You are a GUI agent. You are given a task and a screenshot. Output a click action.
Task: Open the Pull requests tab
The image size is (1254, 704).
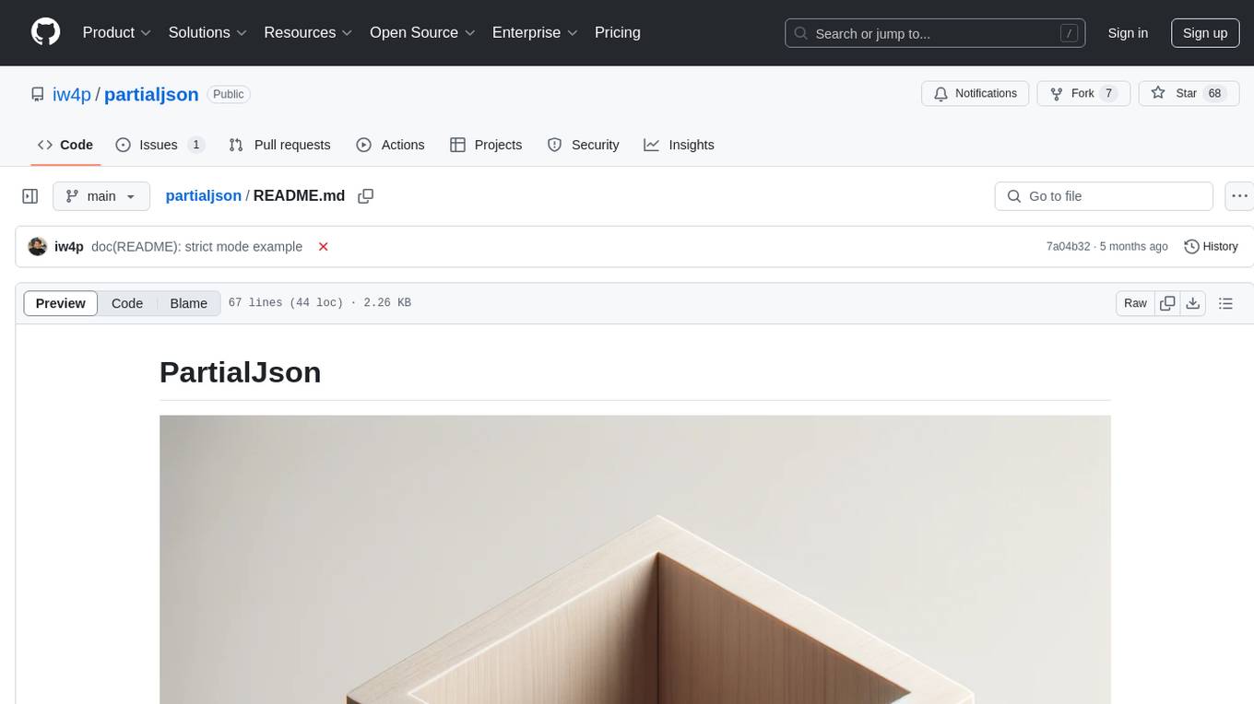click(x=279, y=145)
